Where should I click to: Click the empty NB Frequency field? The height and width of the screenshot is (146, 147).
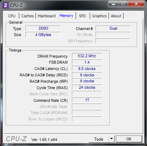(113, 41)
